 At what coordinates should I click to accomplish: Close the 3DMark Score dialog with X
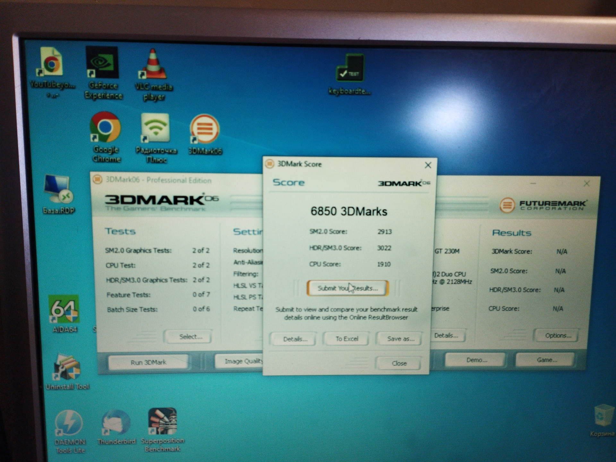tap(428, 165)
